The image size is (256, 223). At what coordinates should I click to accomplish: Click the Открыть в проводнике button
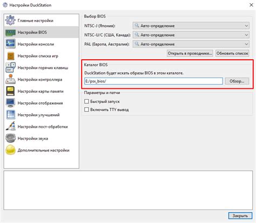coord(190,53)
